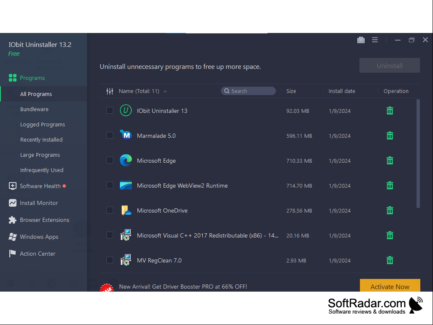The image size is (433, 325).
Task: Delete IObit Uninstaller 13 via trash icon
Action: [x=389, y=111]
